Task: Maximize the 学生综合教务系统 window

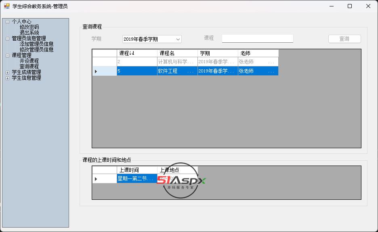Action: pyautogui.click(x=350, y=6)
